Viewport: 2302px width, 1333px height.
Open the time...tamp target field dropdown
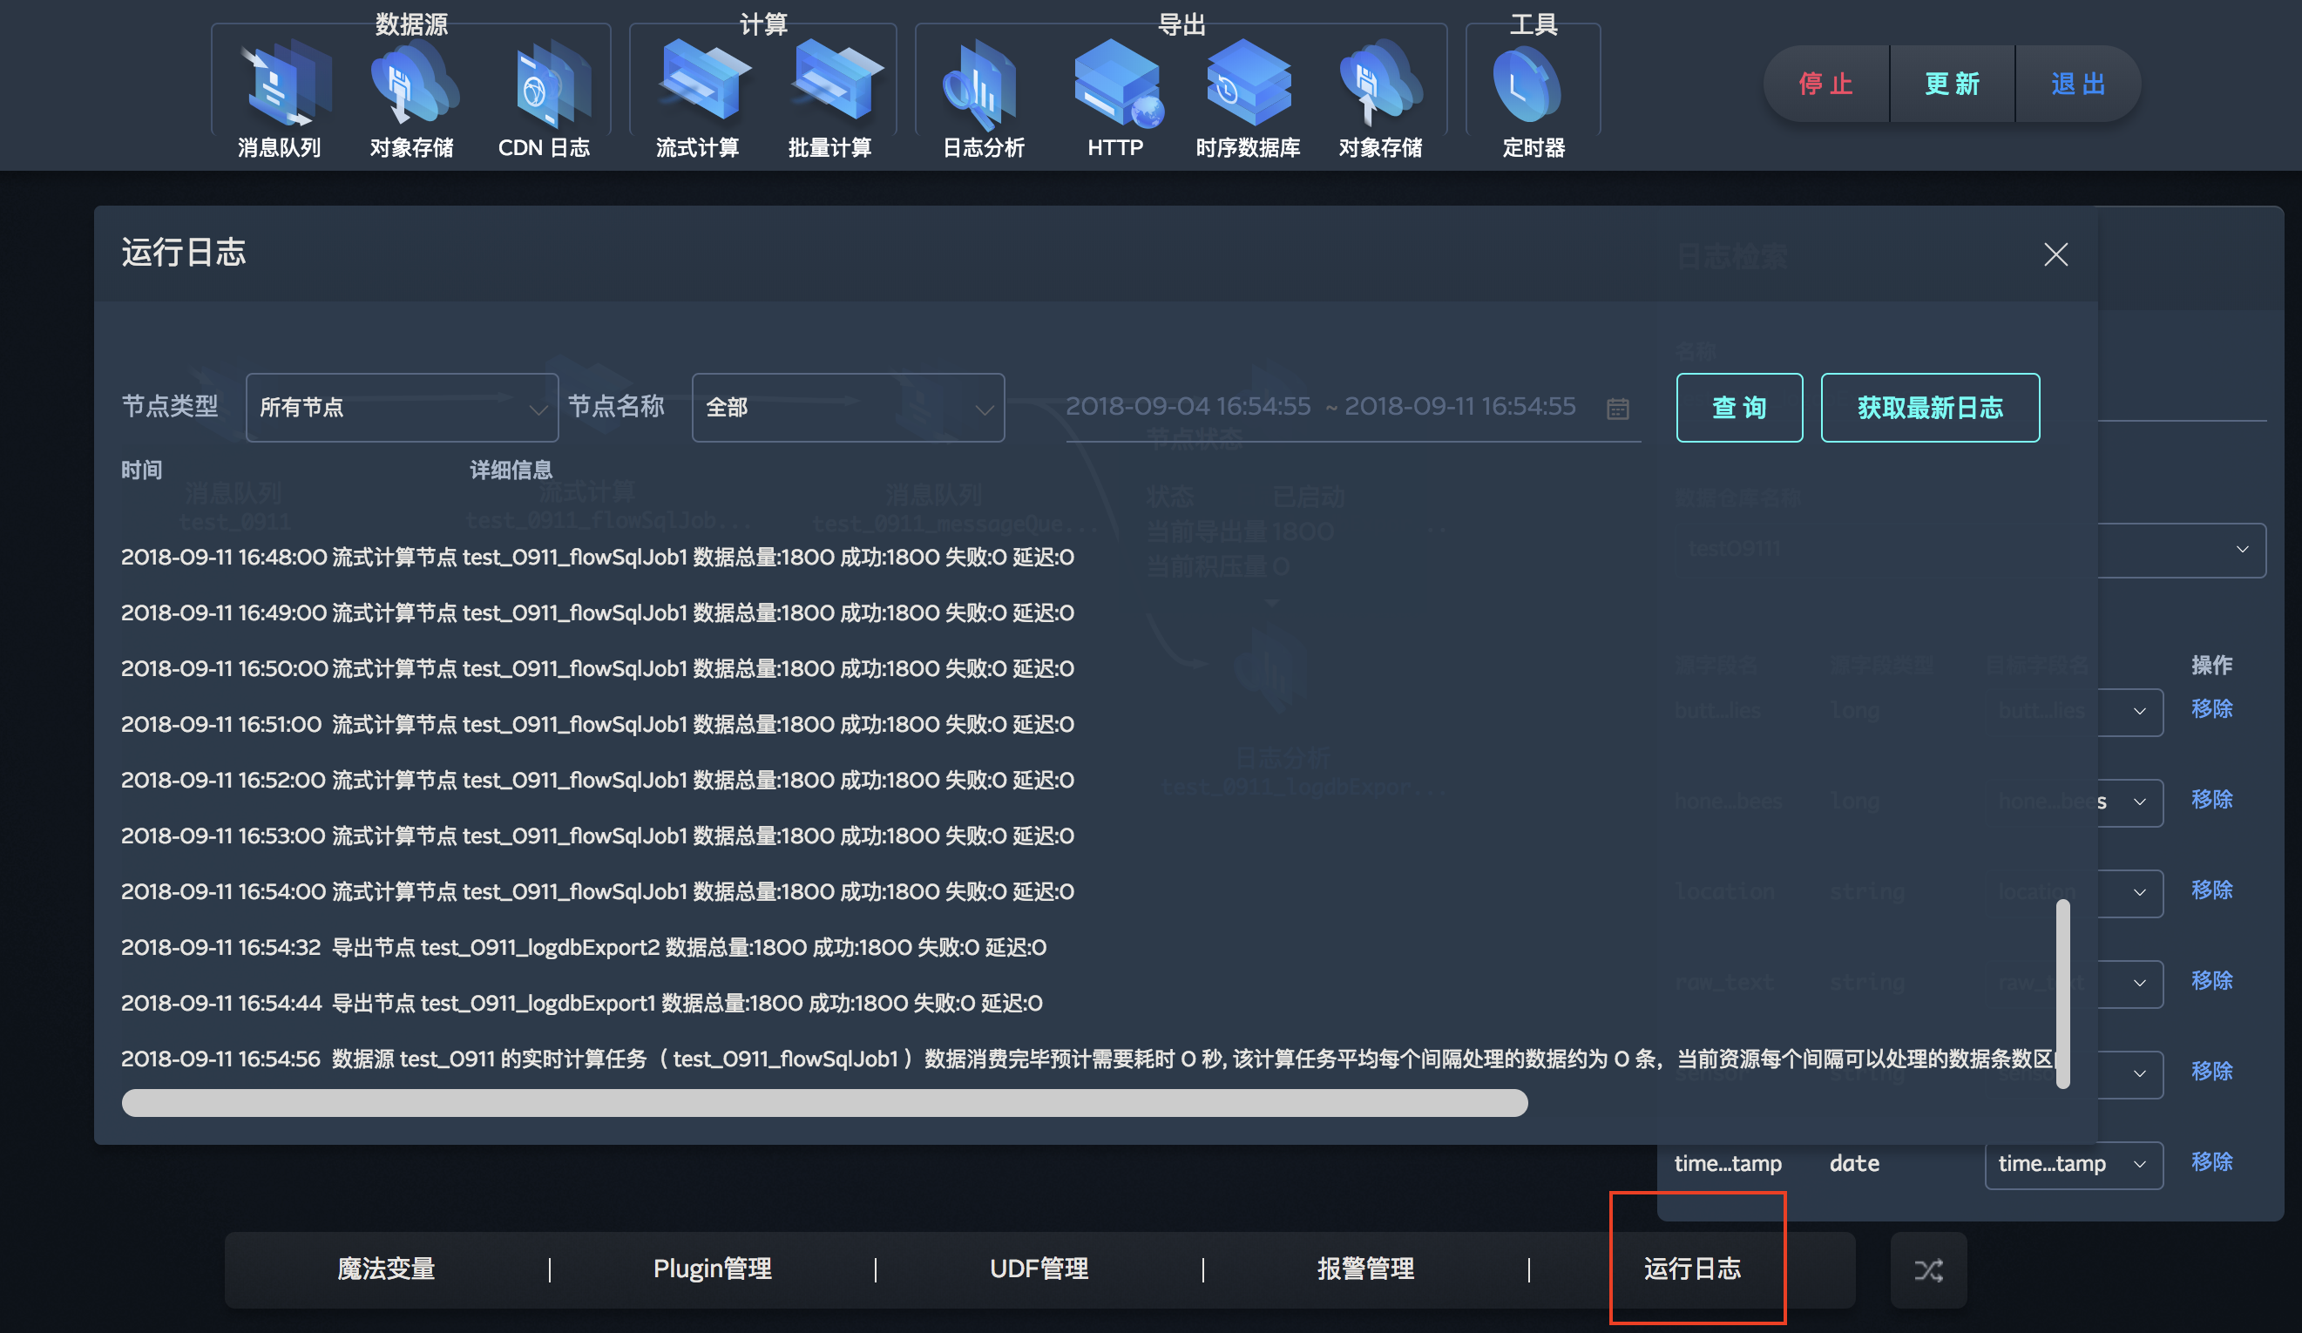coord(2074,1165)
